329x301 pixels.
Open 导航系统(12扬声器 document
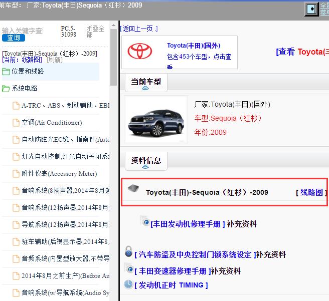click(x=66, y=224)
